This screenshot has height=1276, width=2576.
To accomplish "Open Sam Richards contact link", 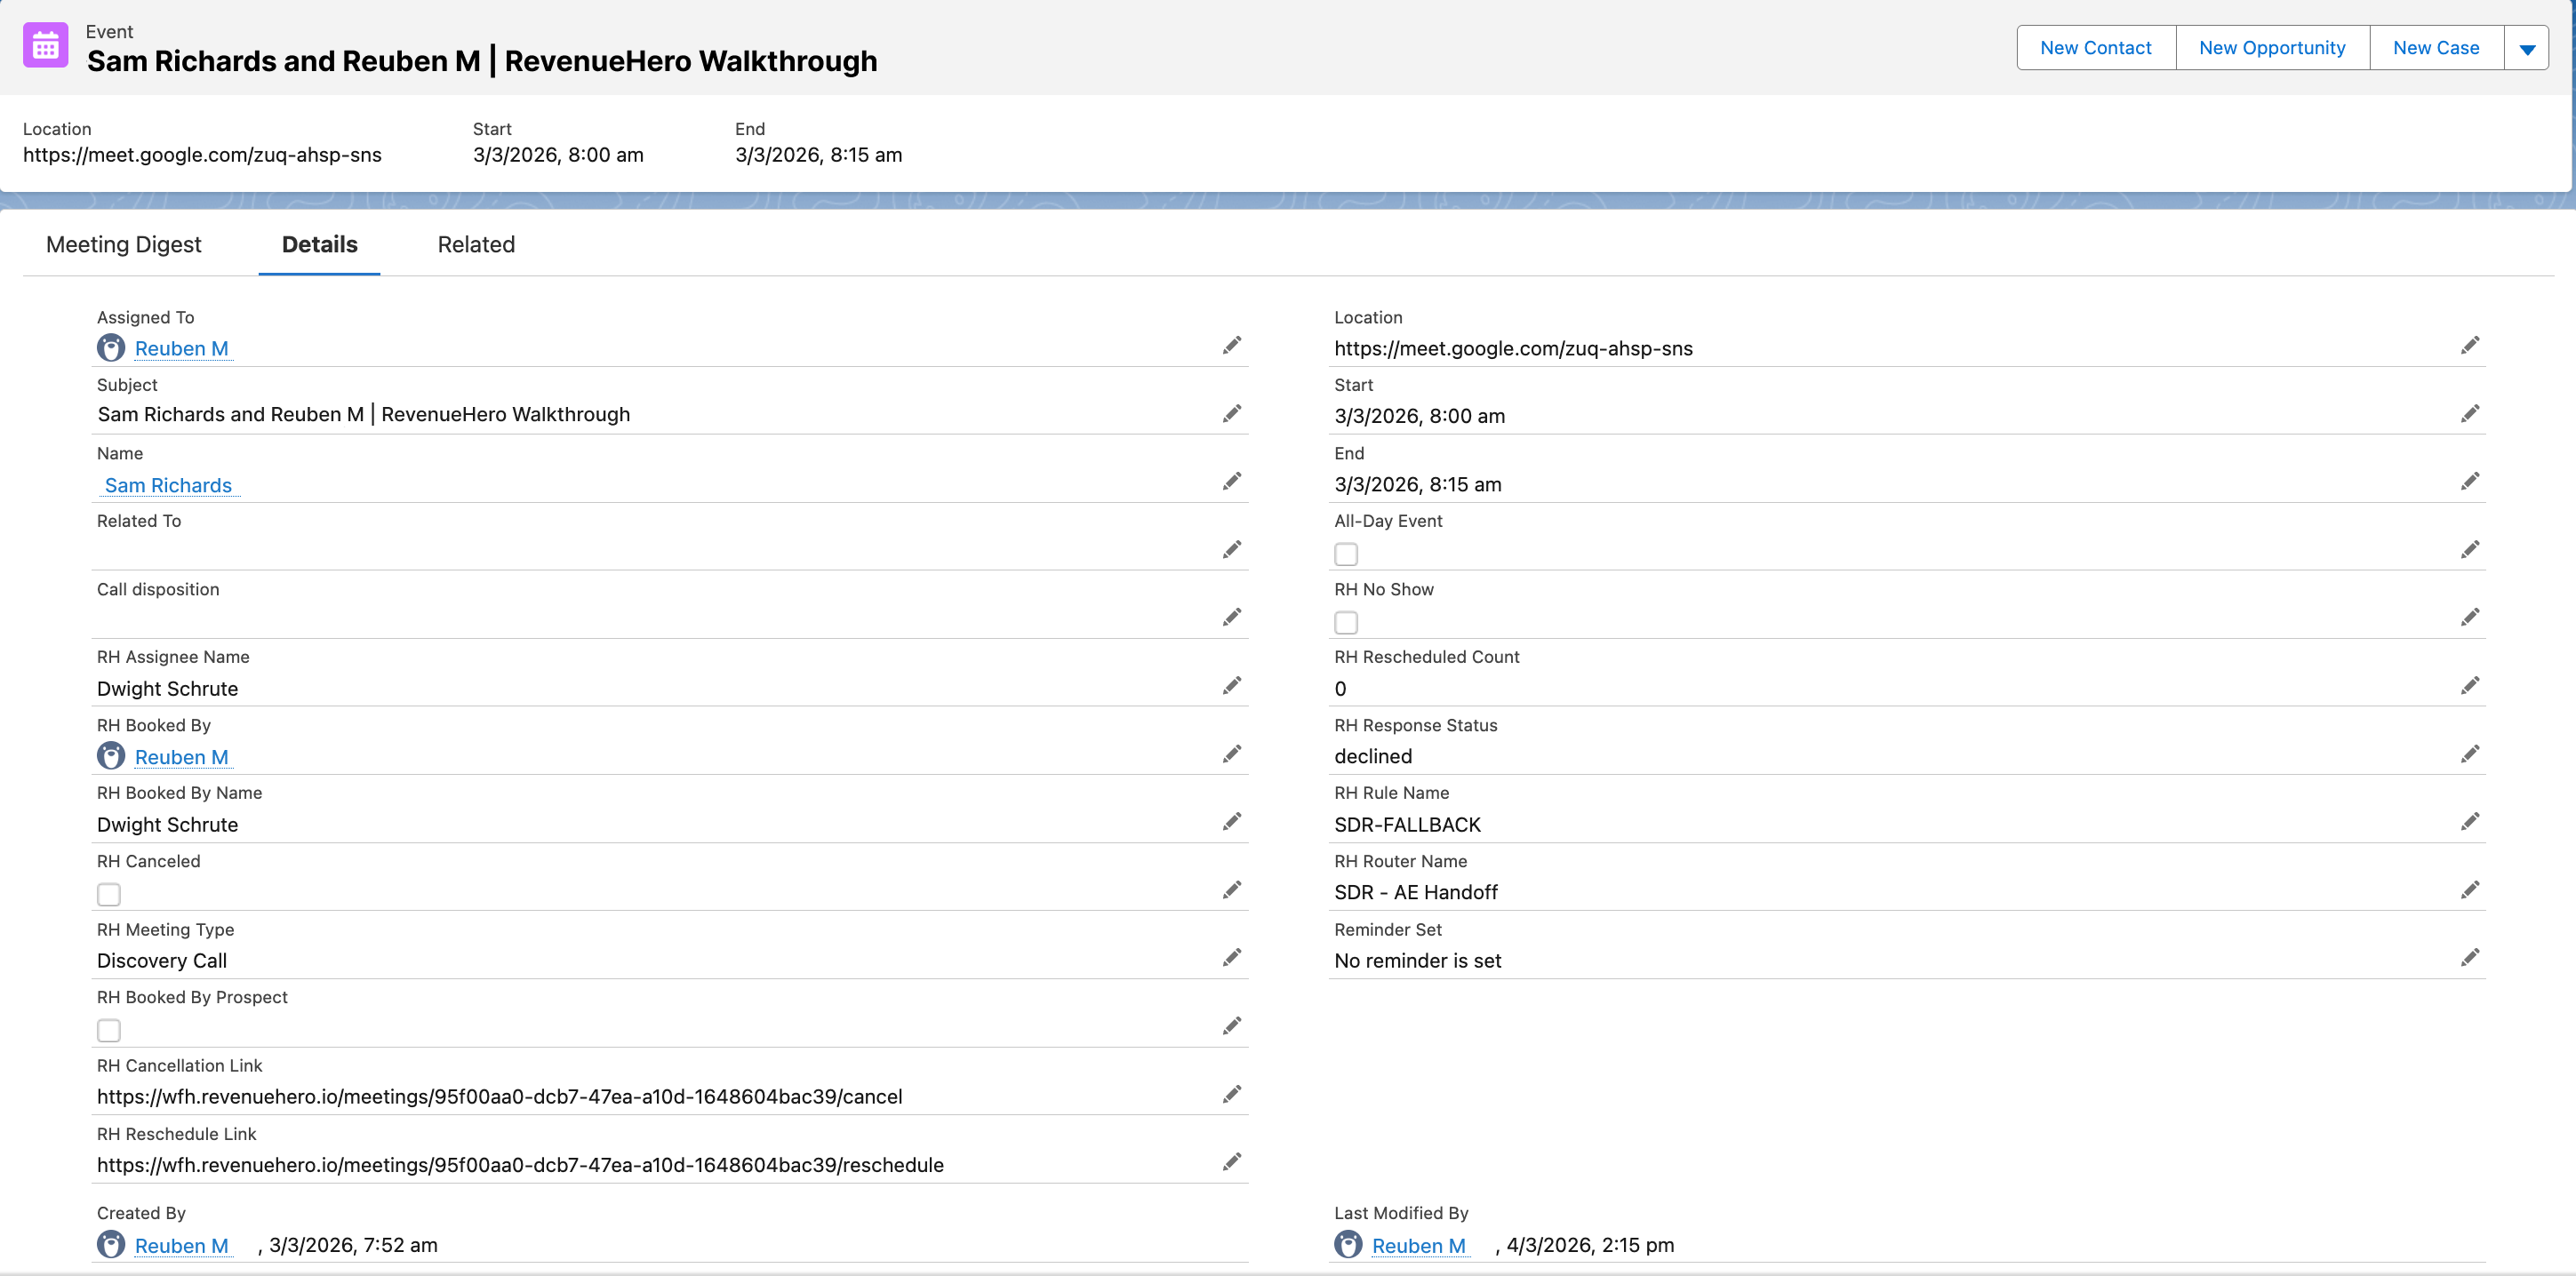I will 168,485.
